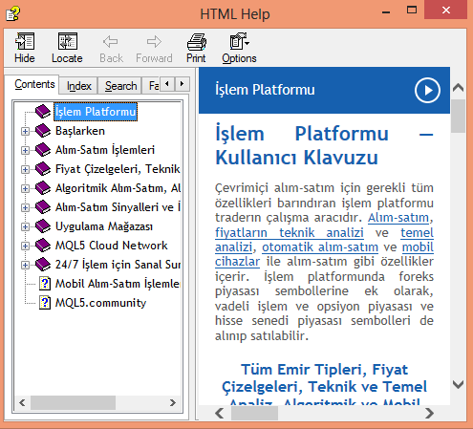Image resolution: width=473 pixels, height=429 pixels.
Task: Click the content pane vertical scrollbar thumb
Action: point(458,116)
